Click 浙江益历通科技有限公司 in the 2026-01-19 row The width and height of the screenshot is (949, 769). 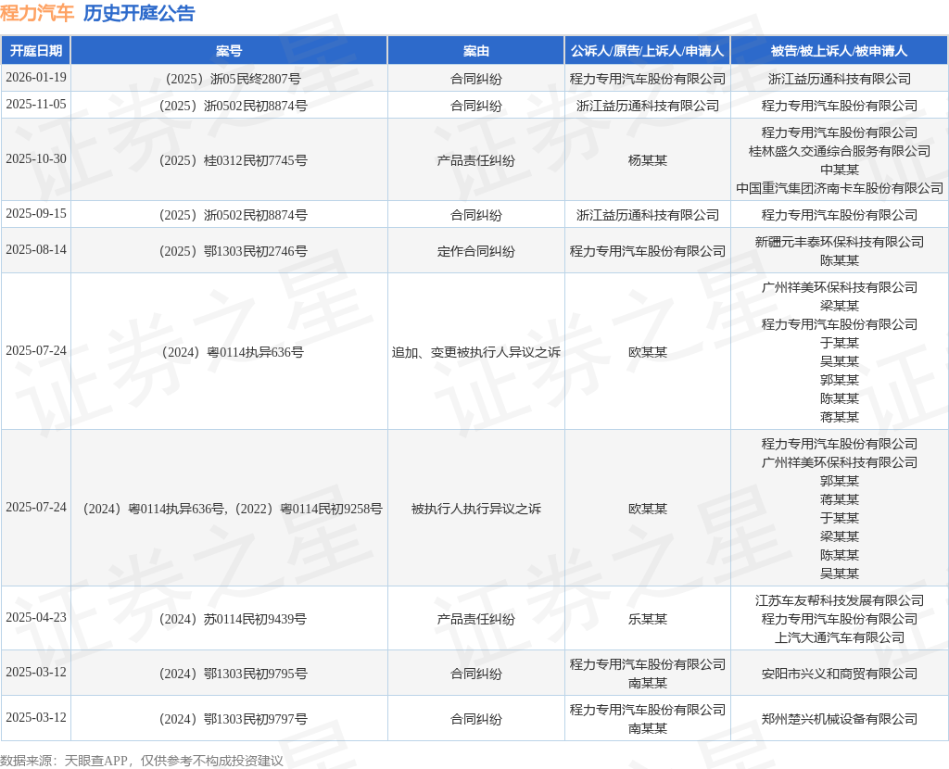coord(840,79)
